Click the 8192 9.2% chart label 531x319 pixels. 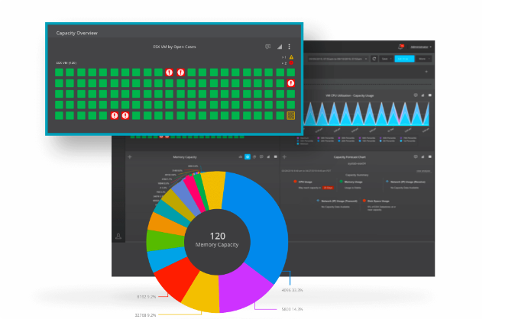tap(147, 297)
